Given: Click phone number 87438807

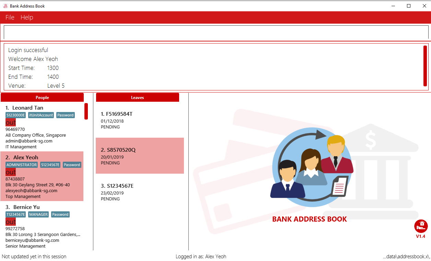Looking at the screenshot, I should pos(15,179).
